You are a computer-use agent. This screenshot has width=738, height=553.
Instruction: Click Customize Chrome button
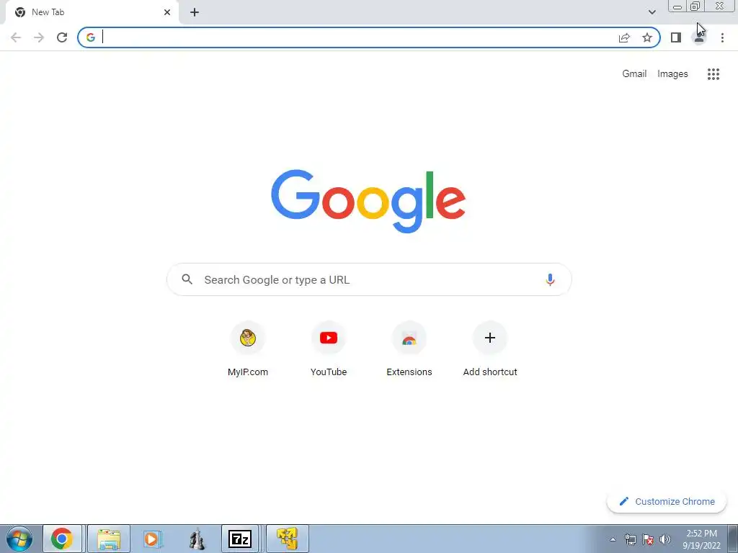click(667, 502)
